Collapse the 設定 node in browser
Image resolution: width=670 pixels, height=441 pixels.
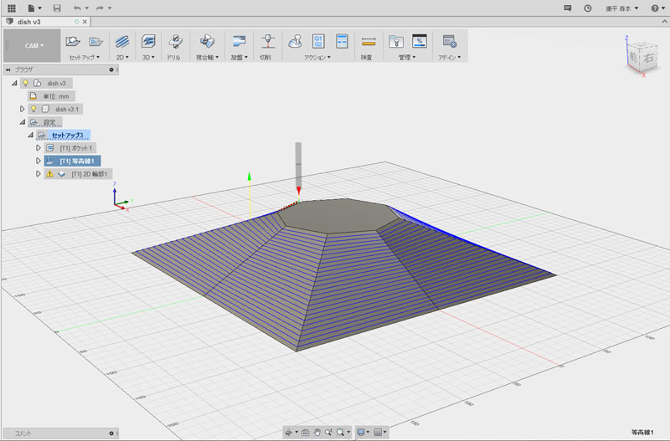tap(23, 122)
